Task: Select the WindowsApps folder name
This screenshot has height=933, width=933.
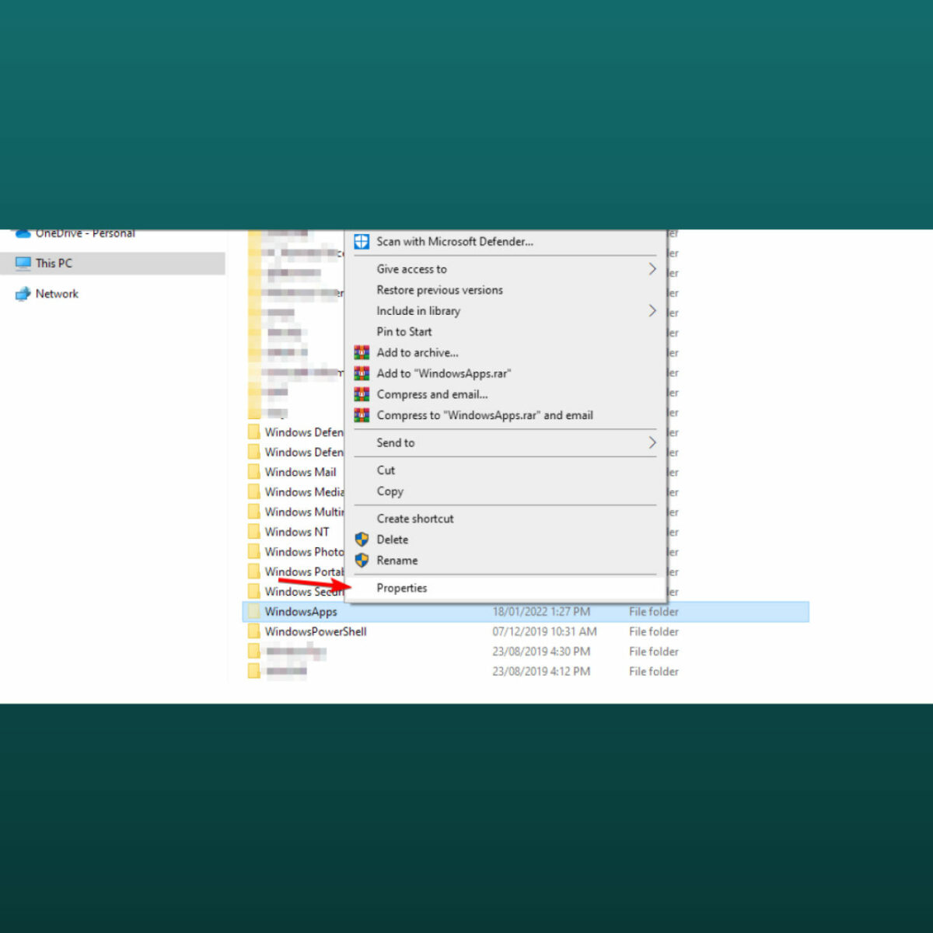Action: [301, 612]
